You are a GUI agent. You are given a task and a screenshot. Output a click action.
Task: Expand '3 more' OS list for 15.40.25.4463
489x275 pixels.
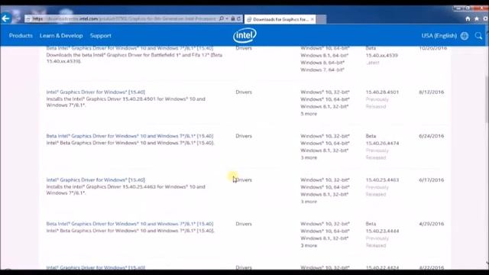click(x=309, y=202)
